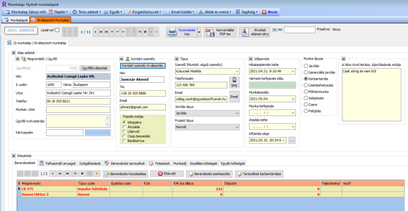Click Konvertálás PDF-be button
Image resolution: width=408 pixels, height=211 pixels.
pos(220,32)
